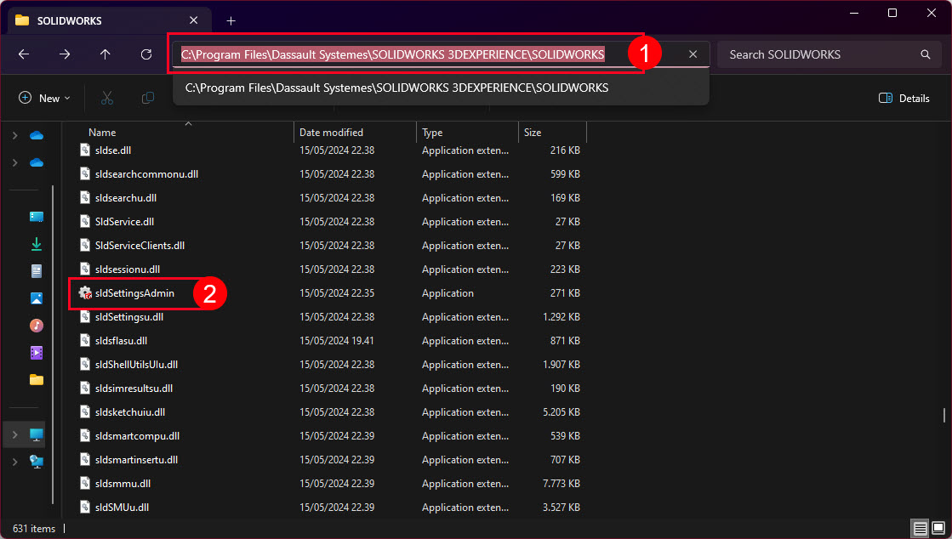Clear the address bar with the X
The image size is (952, 539).
pyautogui.click(x=693, y=54)
